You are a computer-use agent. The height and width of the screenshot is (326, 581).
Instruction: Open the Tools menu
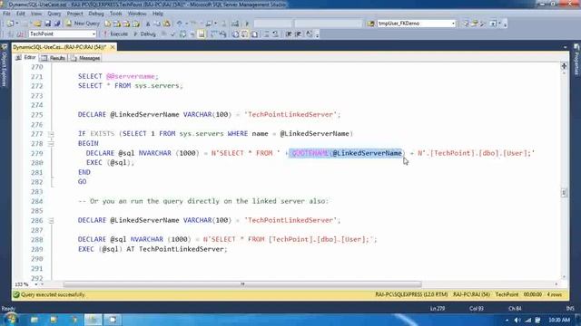coord(115,14)
